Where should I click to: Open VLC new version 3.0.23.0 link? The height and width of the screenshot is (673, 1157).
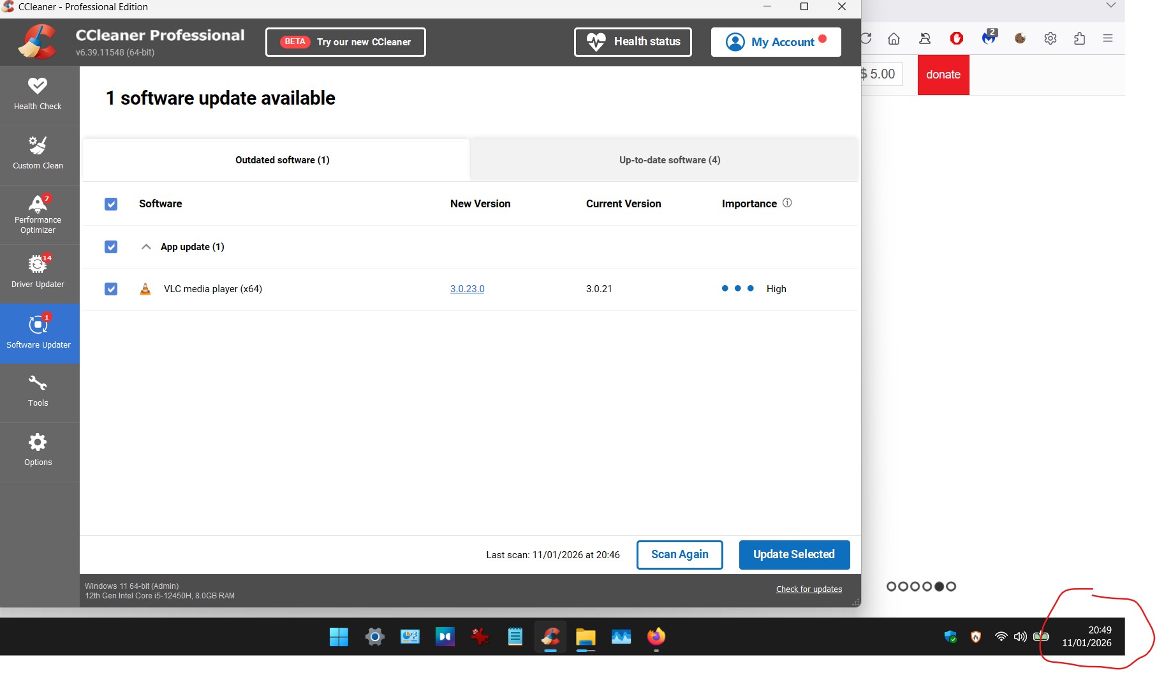(x=467, y=289)
